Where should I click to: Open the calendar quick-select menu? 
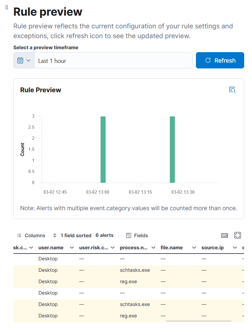(x=24, y=61)
